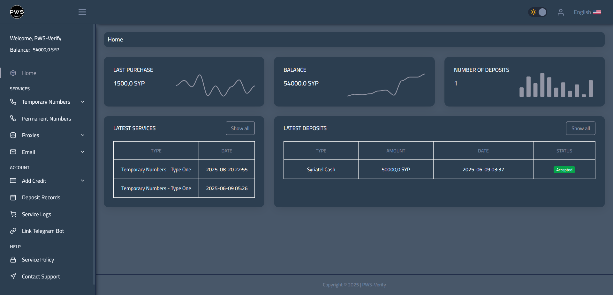Click the sidebar vertical scrollbar
Viewport: 613px width, 295px height.
point(94,153)
